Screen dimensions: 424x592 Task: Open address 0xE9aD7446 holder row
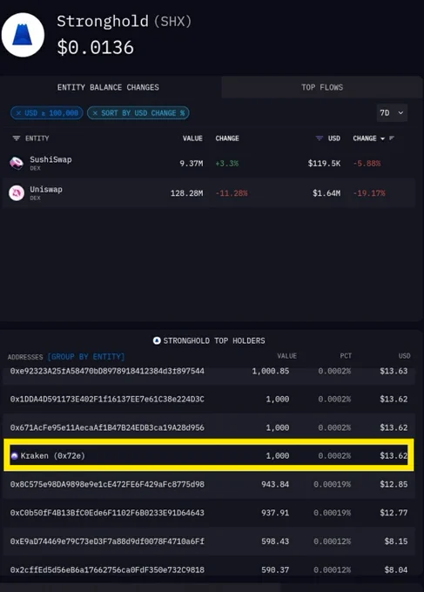coord(209,541)
